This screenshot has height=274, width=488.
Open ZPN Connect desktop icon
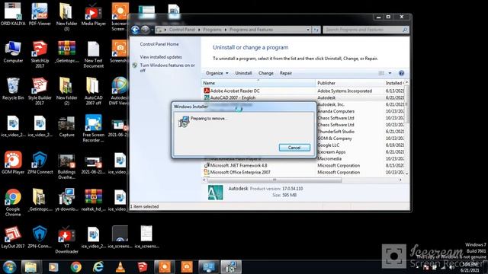[40, 163]
